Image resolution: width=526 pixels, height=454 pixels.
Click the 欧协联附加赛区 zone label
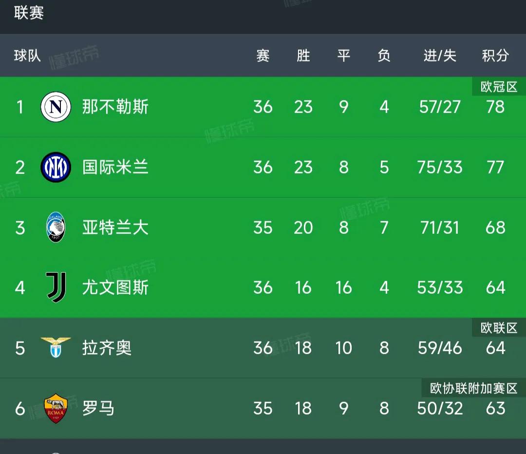(x=474, y=388)
